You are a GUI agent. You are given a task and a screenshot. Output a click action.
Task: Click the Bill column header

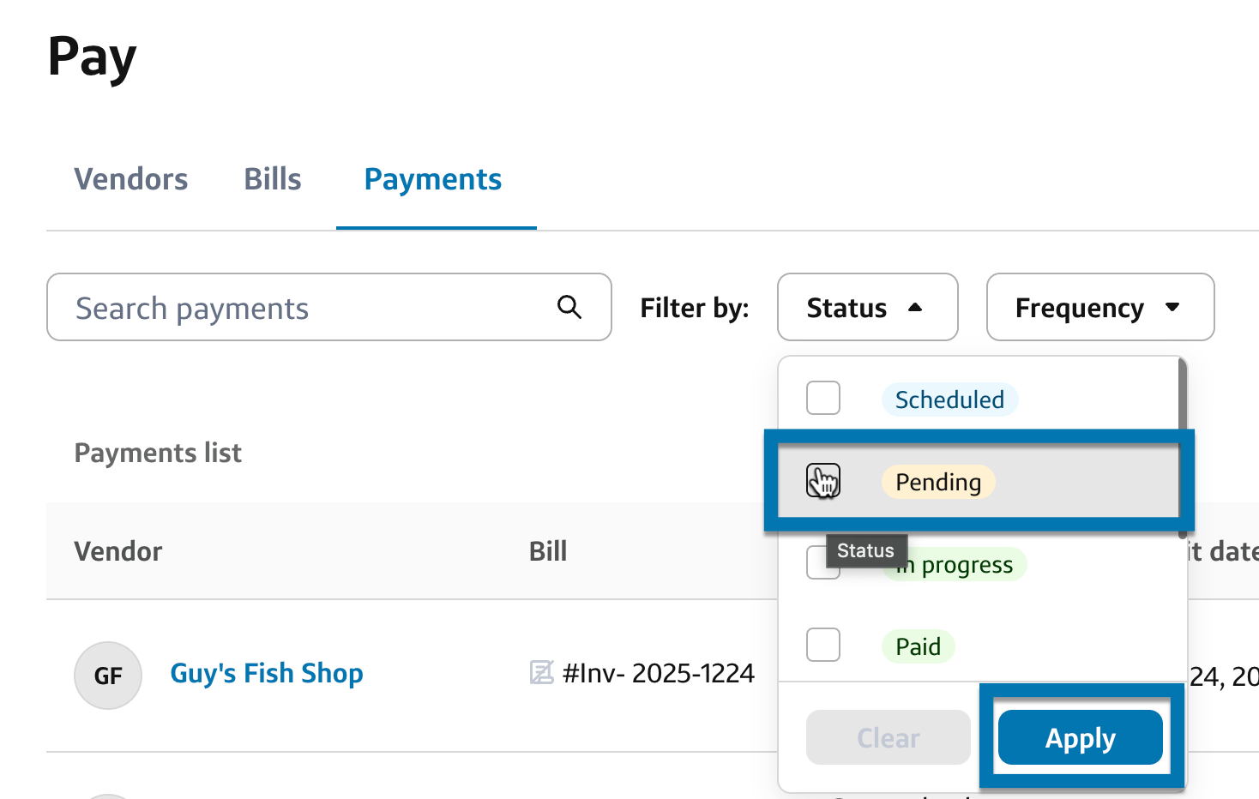pyautogui.click(x=548, y=551)
